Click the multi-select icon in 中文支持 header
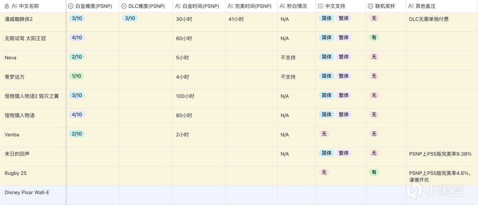 [321, 6]
